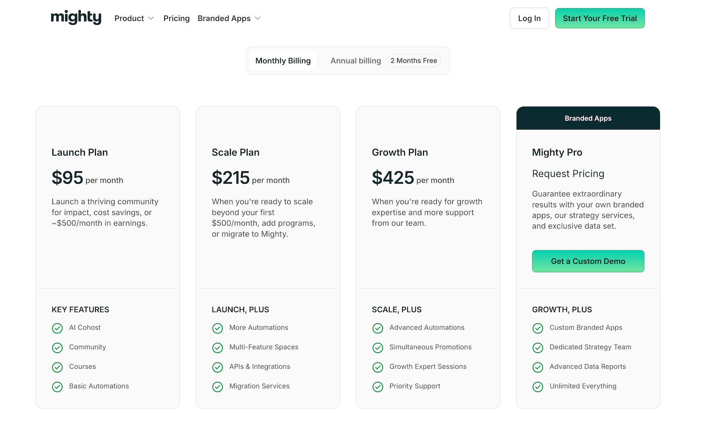Click the Mighty logo in the header
The height and width of the screenshot is (425, 712).
(76, 18)
